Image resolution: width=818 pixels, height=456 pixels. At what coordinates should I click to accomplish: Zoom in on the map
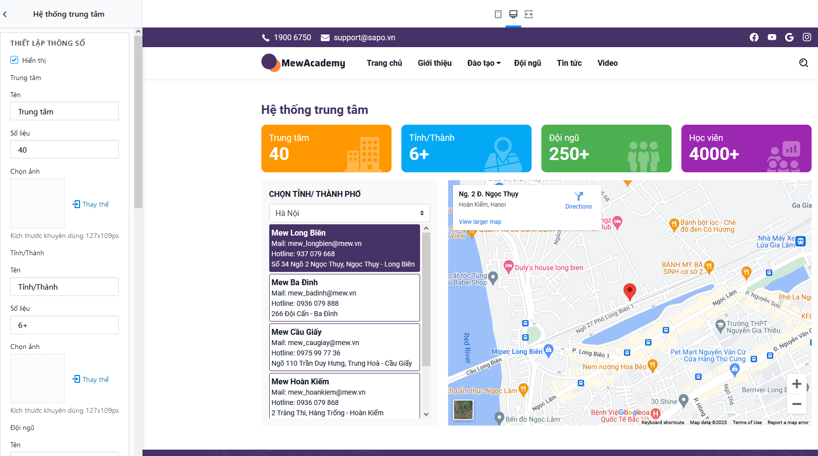[797, 384]
